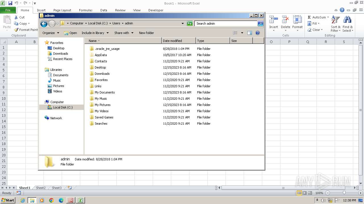Screen dimensions: 364x204
Task: Open Google Chrome from taskbar
Action: pos(51,200)
